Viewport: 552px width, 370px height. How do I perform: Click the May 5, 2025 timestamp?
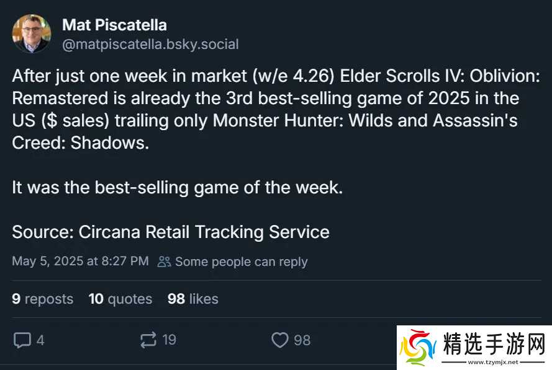tap(80, 261)
